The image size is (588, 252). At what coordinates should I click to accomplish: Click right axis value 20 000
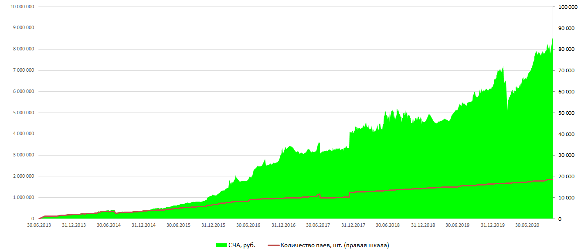[x=566, y=176]
